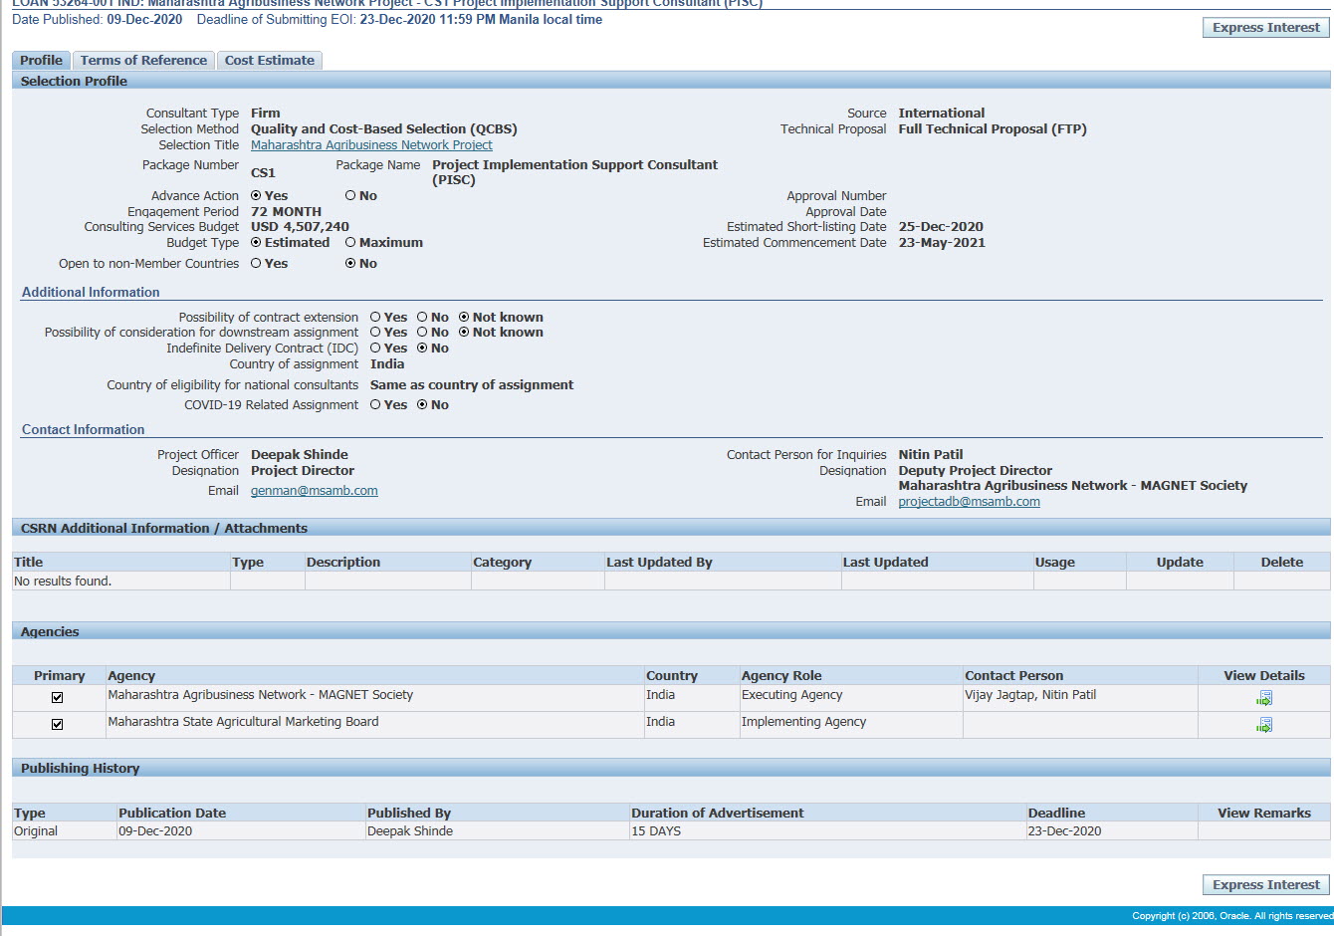Select Yes for downstream assignment consideration
This screenshot has height=936, width=1334.
click(x=375, y=333)
